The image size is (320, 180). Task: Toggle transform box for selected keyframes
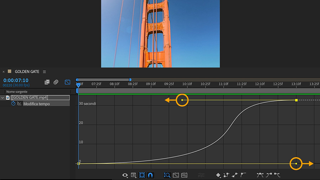tap(142, 175)
